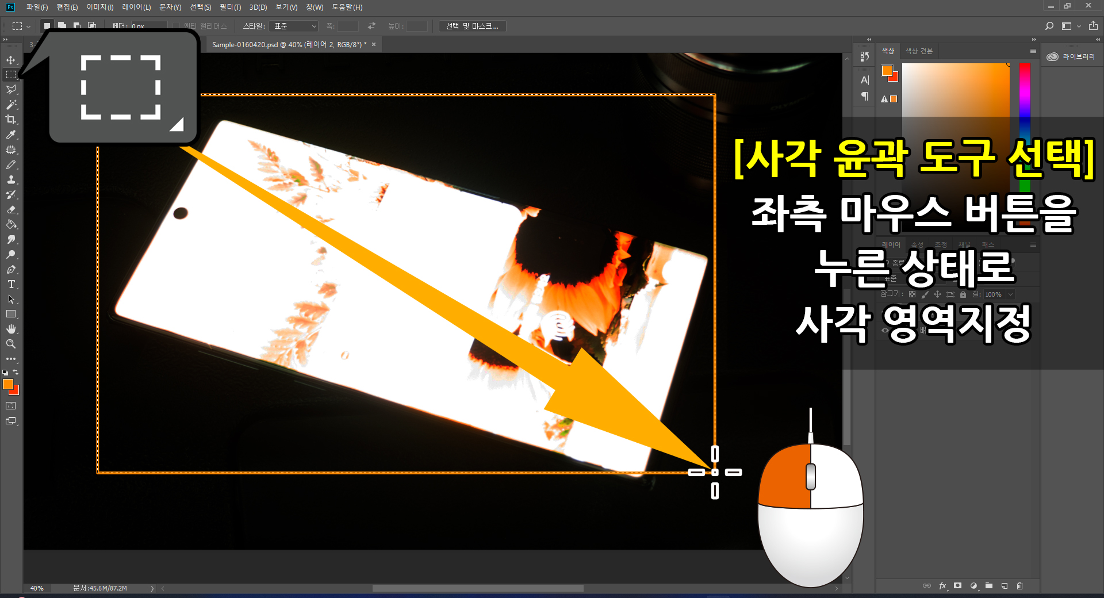Swap foreground and background colors
Image resolution: width=1104 pixels, height=598 pixels.
pos(16,372)
